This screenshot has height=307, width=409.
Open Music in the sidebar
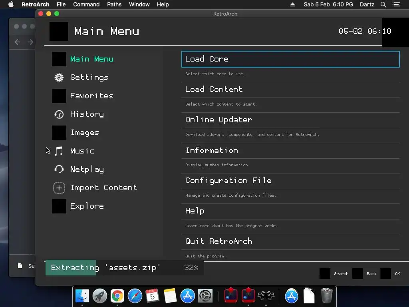point(82,151)
